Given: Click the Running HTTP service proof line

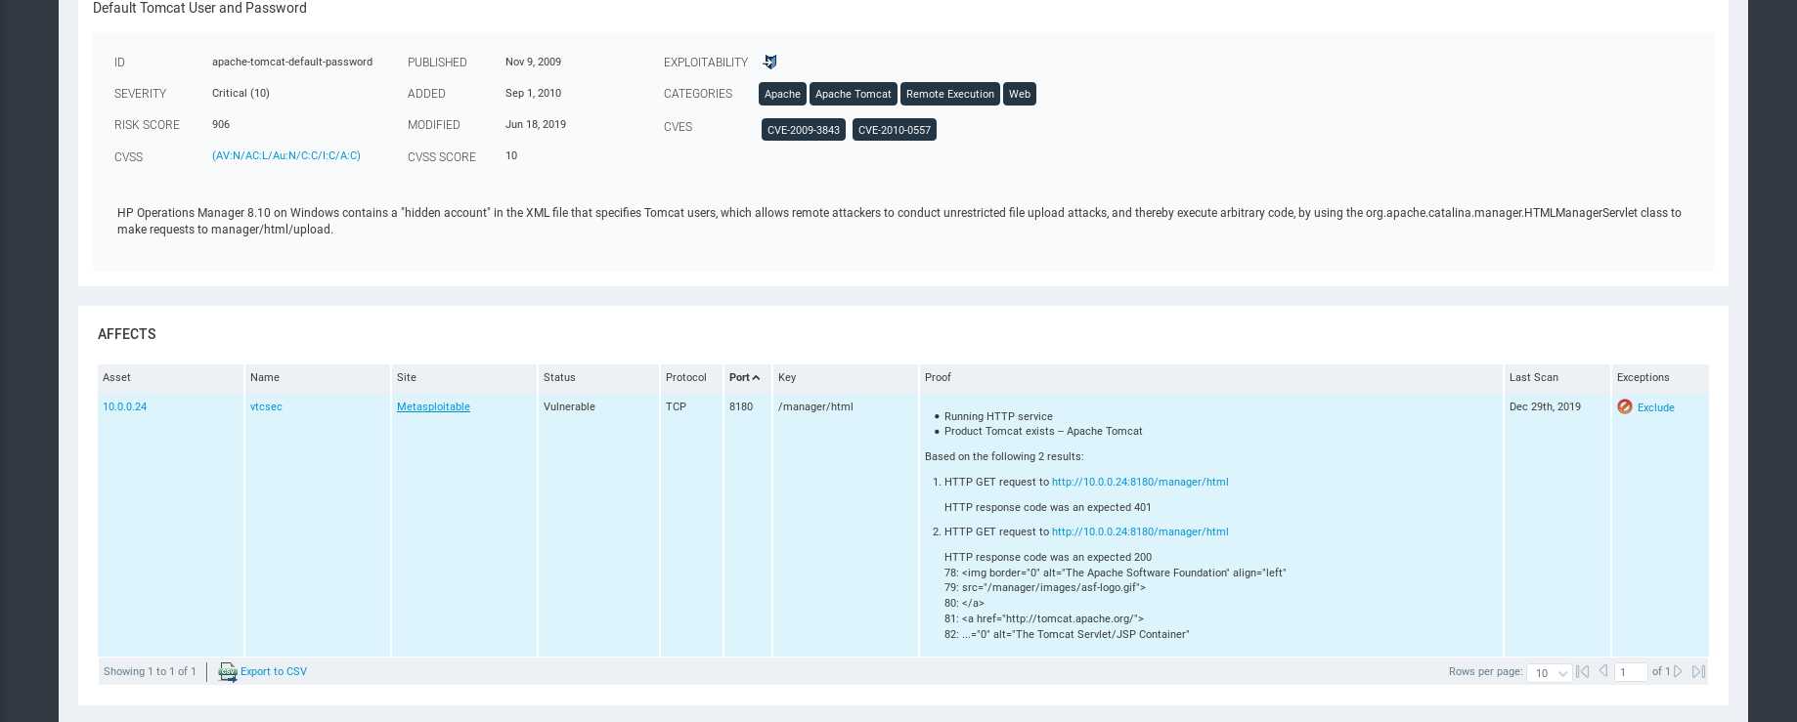Looking at the screenshot, I should pyautogui.click(x=998, y=416).
